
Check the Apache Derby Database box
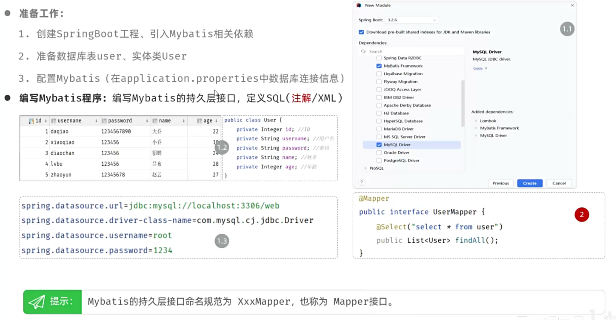tap(379, 105)
